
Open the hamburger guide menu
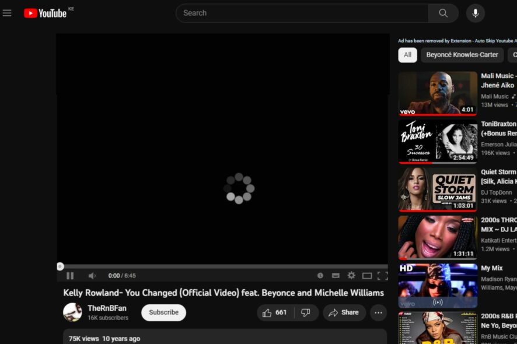(7, 13)
